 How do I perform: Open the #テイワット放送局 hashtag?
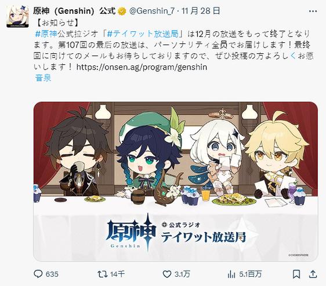pos(143,34)
